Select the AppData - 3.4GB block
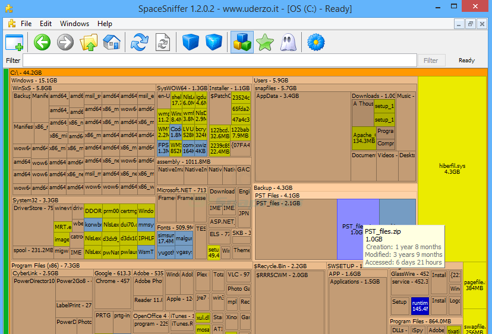This screenshot has height=334, width=492. [x=302, y=136]
